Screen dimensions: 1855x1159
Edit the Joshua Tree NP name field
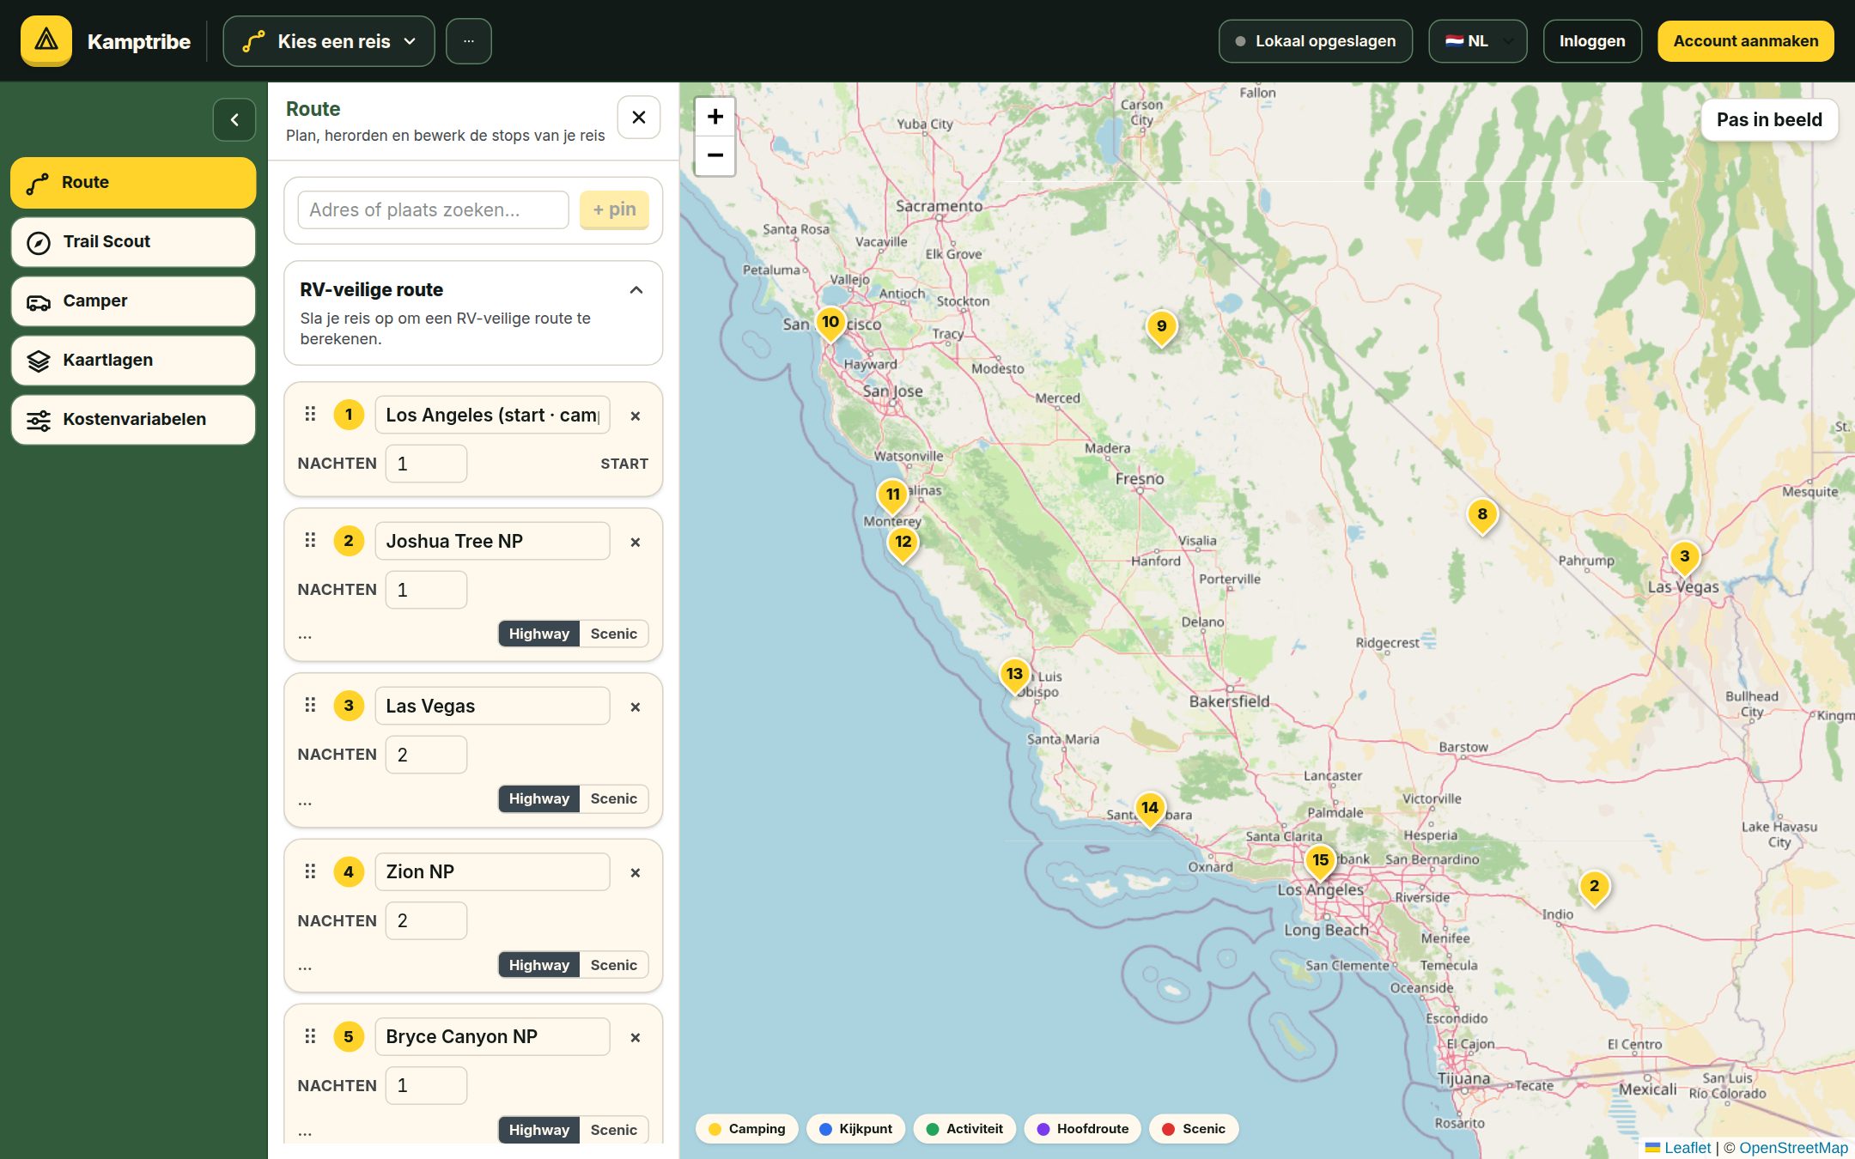coord(492,542)
